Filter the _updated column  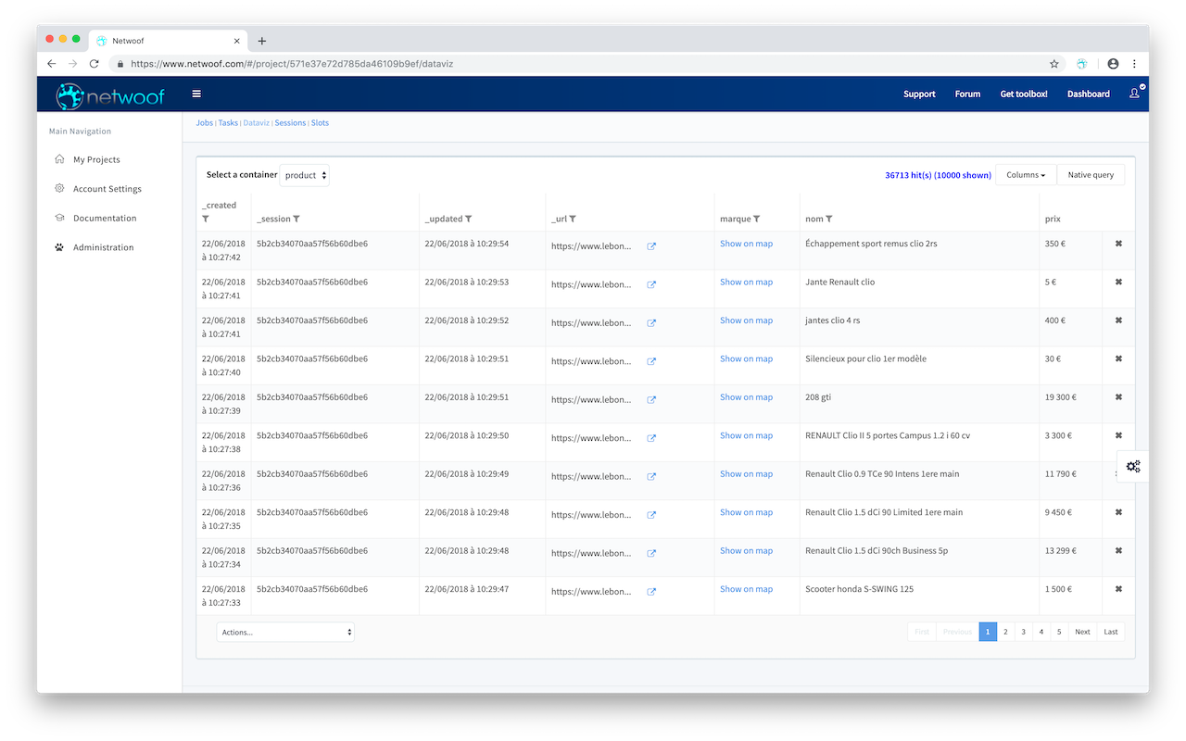pos(469,220)
